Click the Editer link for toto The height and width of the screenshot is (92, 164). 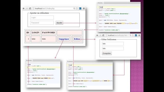[77, 39]
